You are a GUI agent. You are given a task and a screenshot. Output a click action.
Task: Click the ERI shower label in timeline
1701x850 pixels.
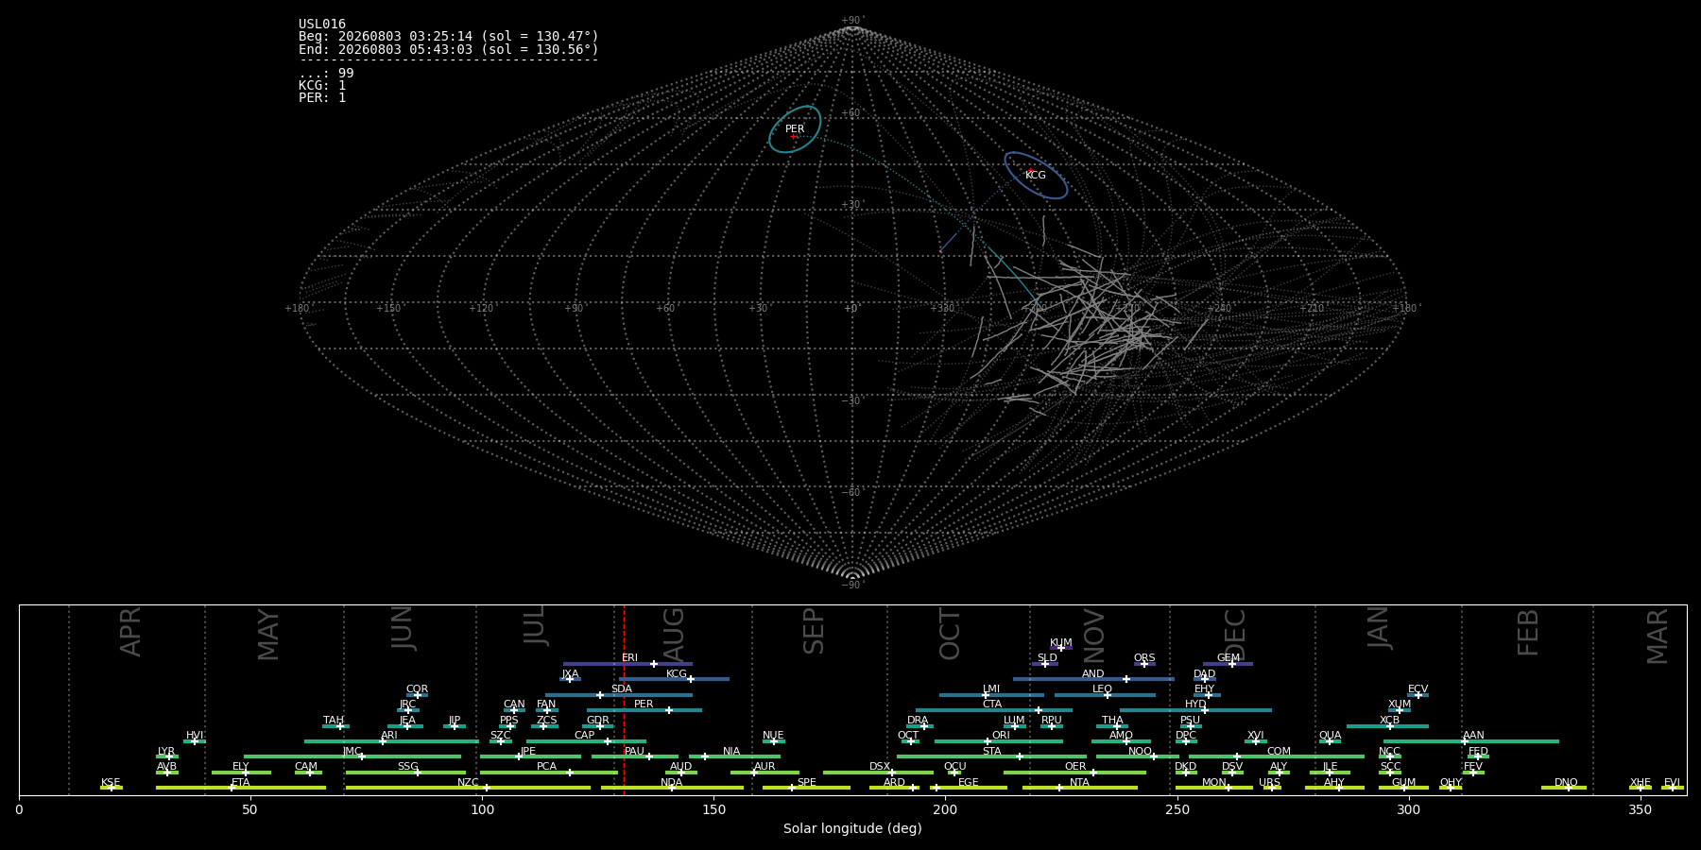click(x=629, y=658)
